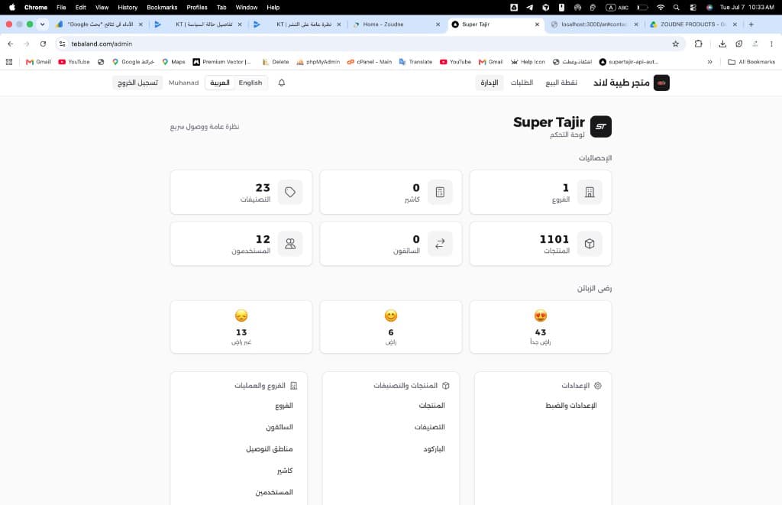
Task: Open Chrome three-dot menu
Action: (x=771, y=44)
